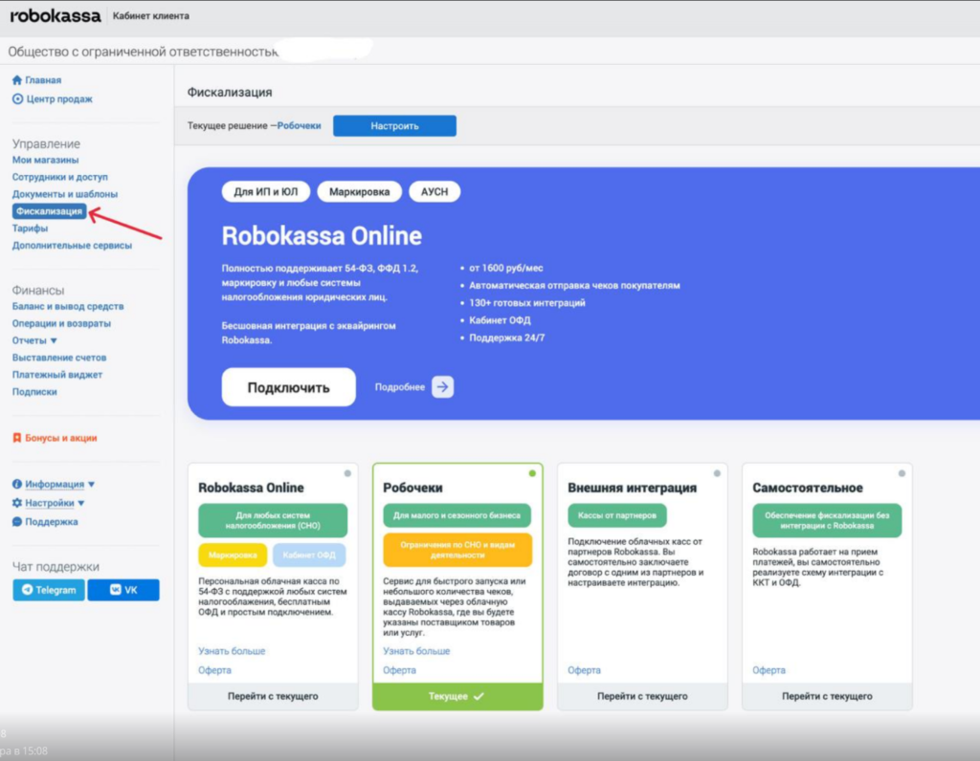Open Главная home icon link

pos(17,80)
